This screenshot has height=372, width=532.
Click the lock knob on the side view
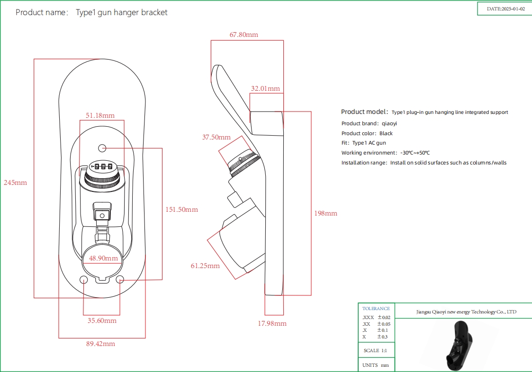[243, 162]
